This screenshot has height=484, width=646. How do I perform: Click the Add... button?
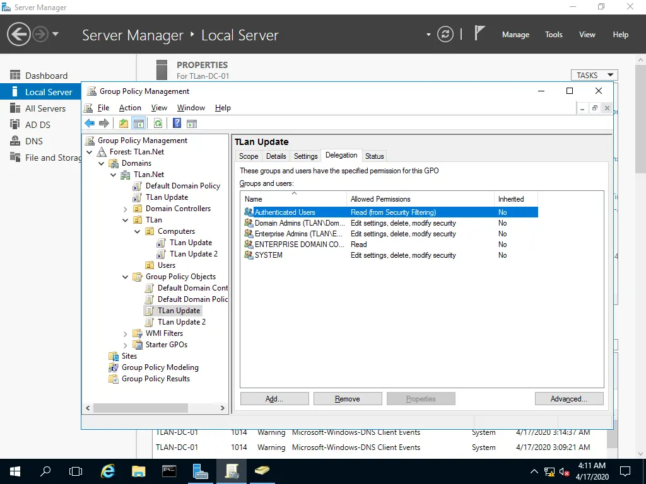(x=274, y=399)
